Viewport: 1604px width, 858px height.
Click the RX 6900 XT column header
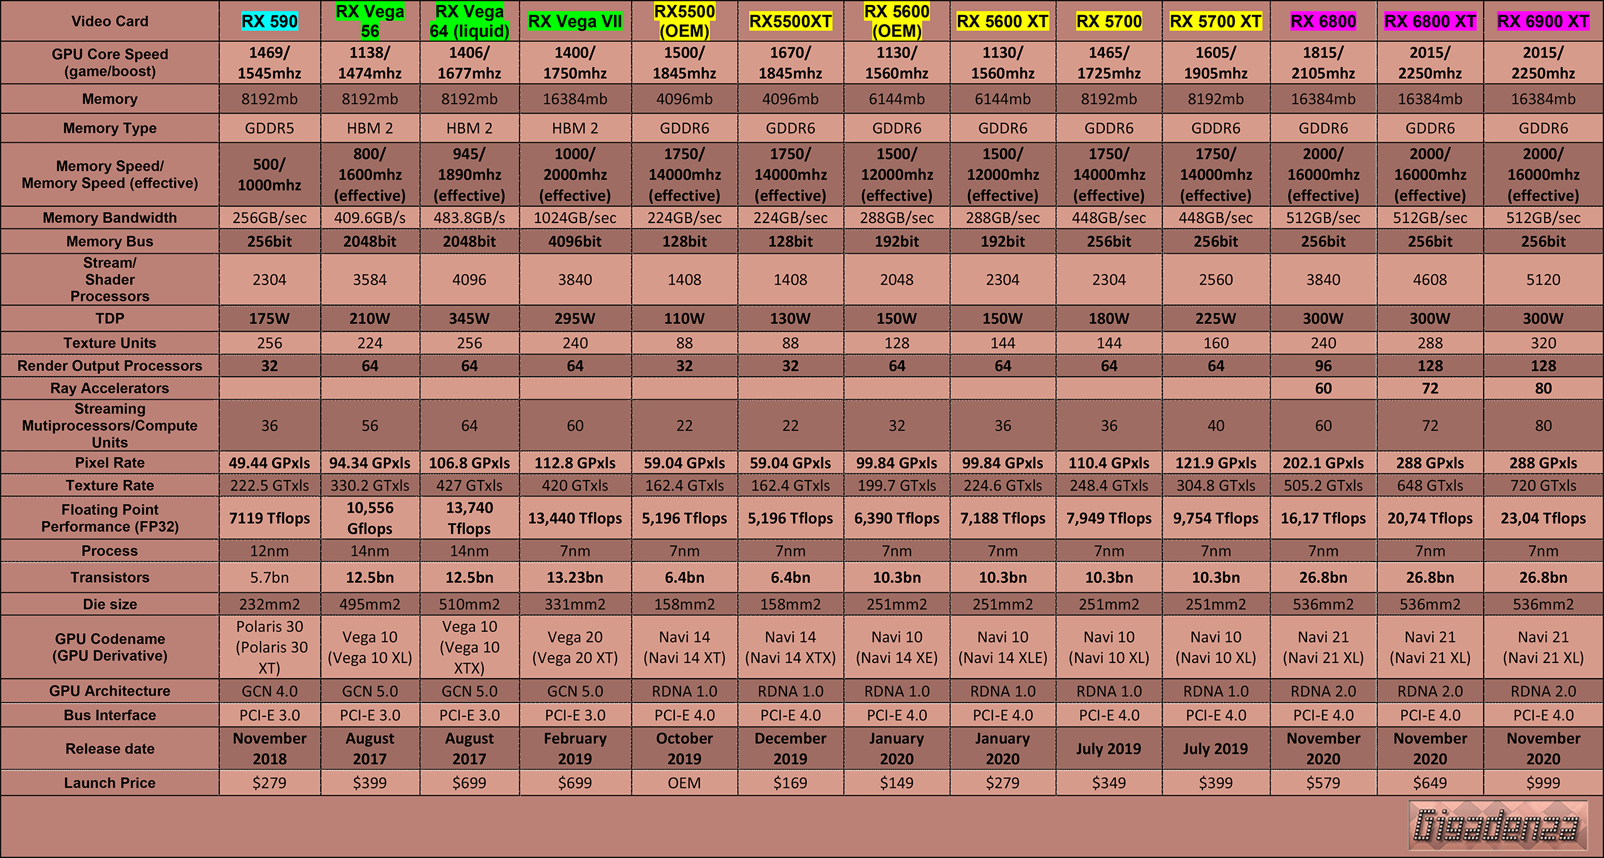[x=1543, y=21]
